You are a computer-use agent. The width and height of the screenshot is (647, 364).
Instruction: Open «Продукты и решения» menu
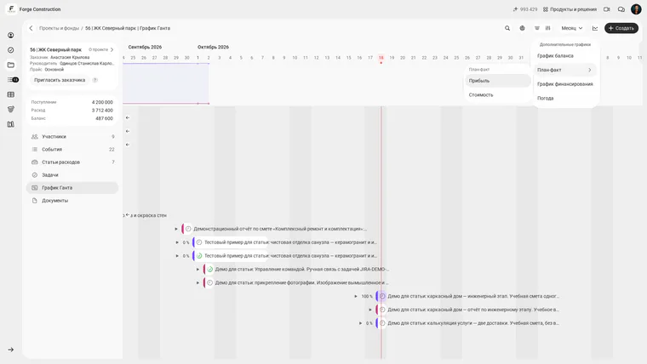570,9
